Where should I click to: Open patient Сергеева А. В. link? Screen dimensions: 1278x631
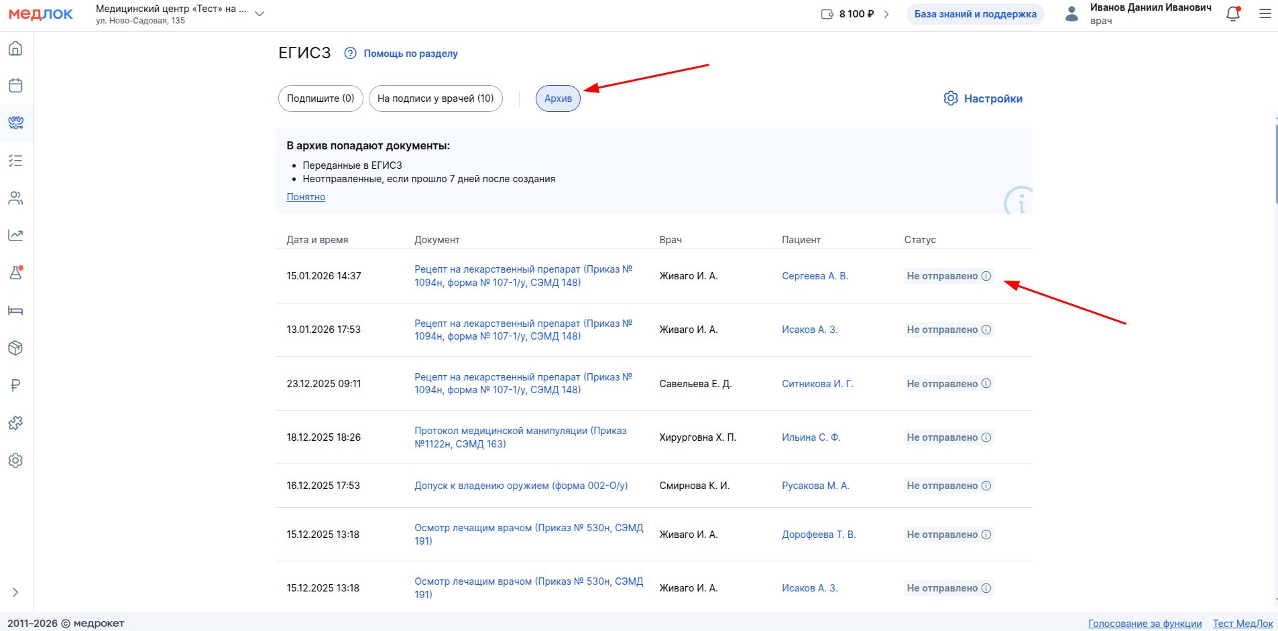tap(815, 276)
